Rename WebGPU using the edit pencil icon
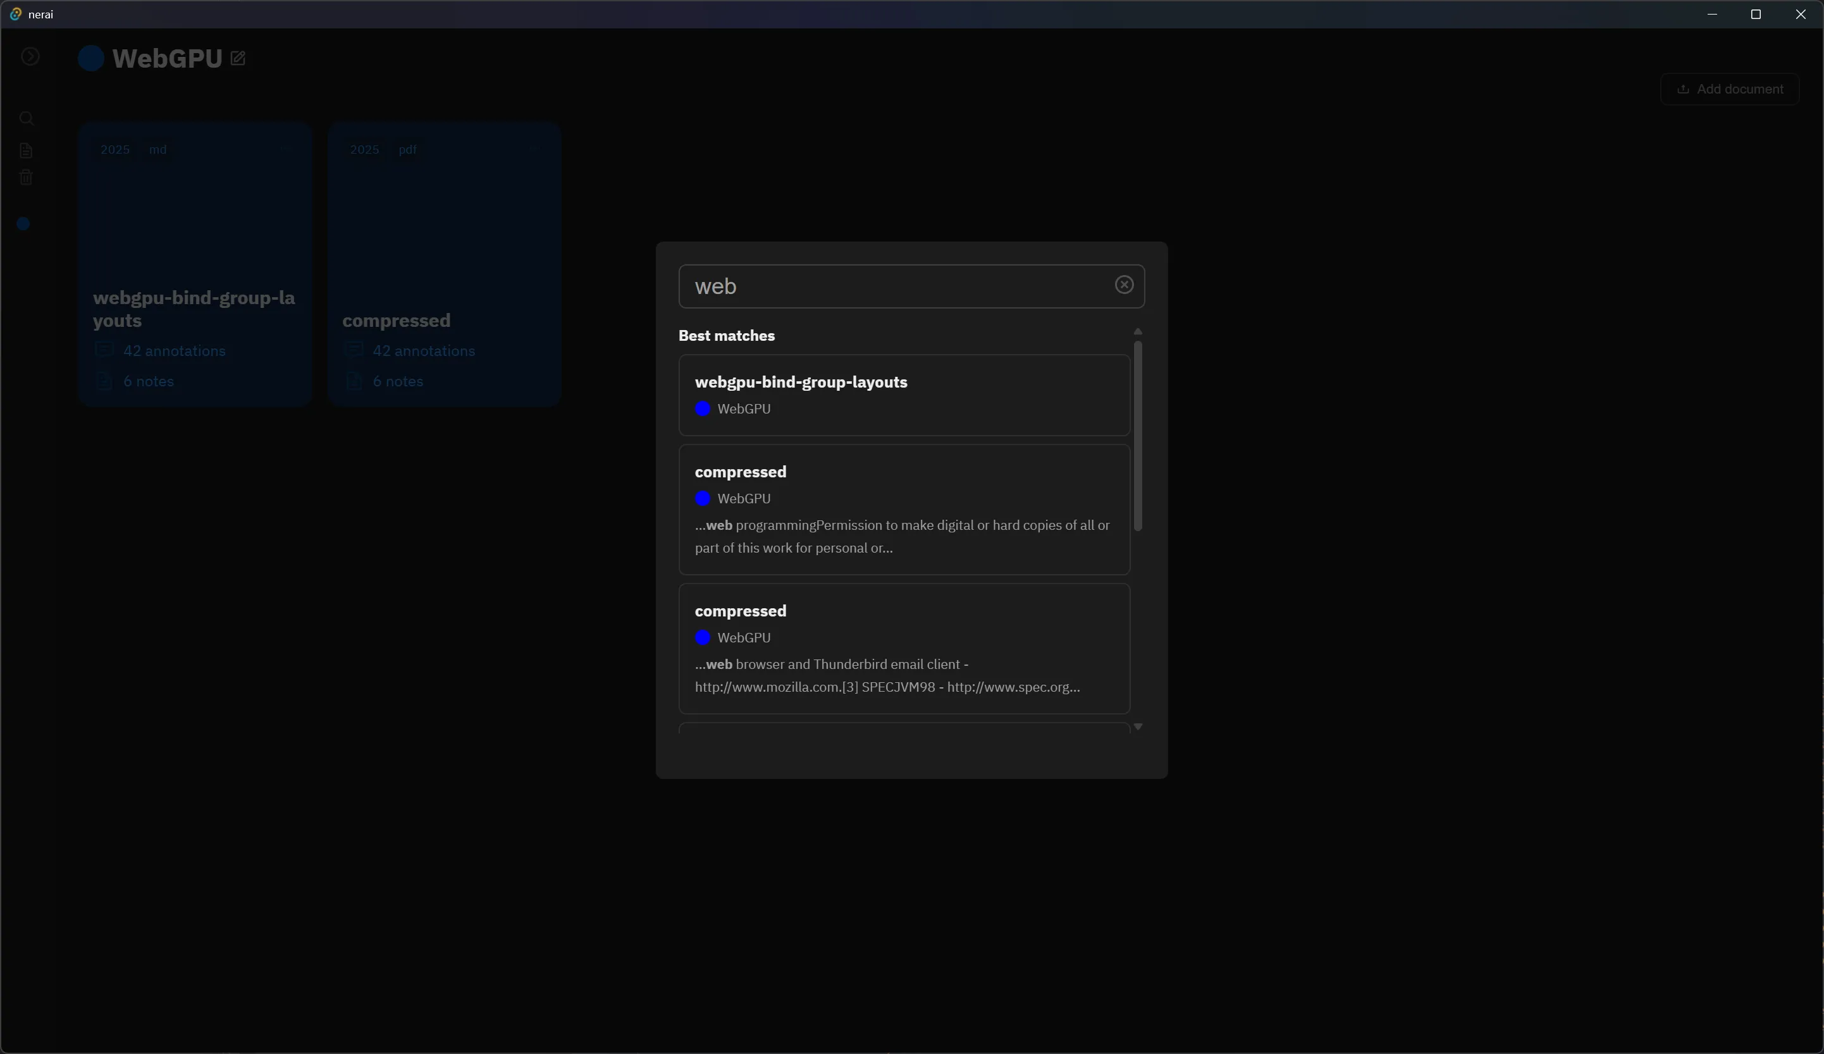The image size is (1824, 1054). click(x=237, y=59)
